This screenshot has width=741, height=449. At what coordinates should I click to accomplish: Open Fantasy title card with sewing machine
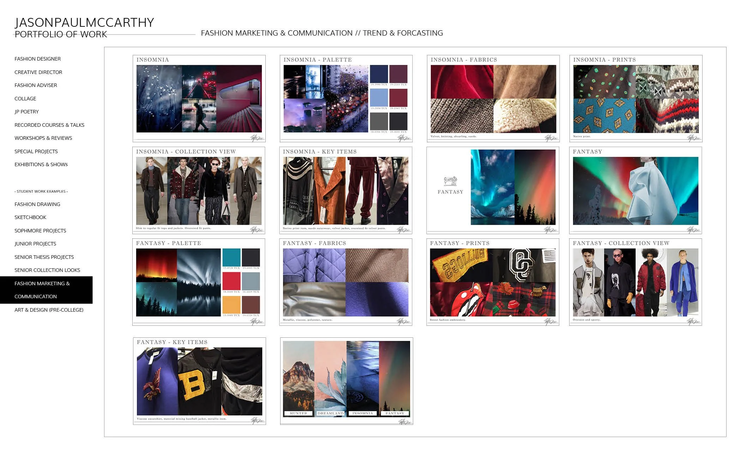coord(493,191)
